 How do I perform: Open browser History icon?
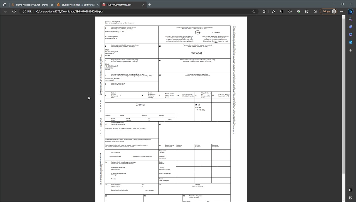click(290, 11)
